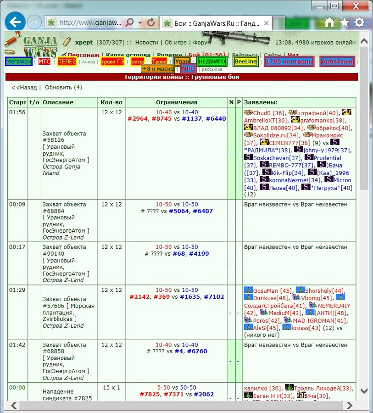Click the ТЕЛЕ2 banner button
Viewport: 373px width, 413px height.
67,61
